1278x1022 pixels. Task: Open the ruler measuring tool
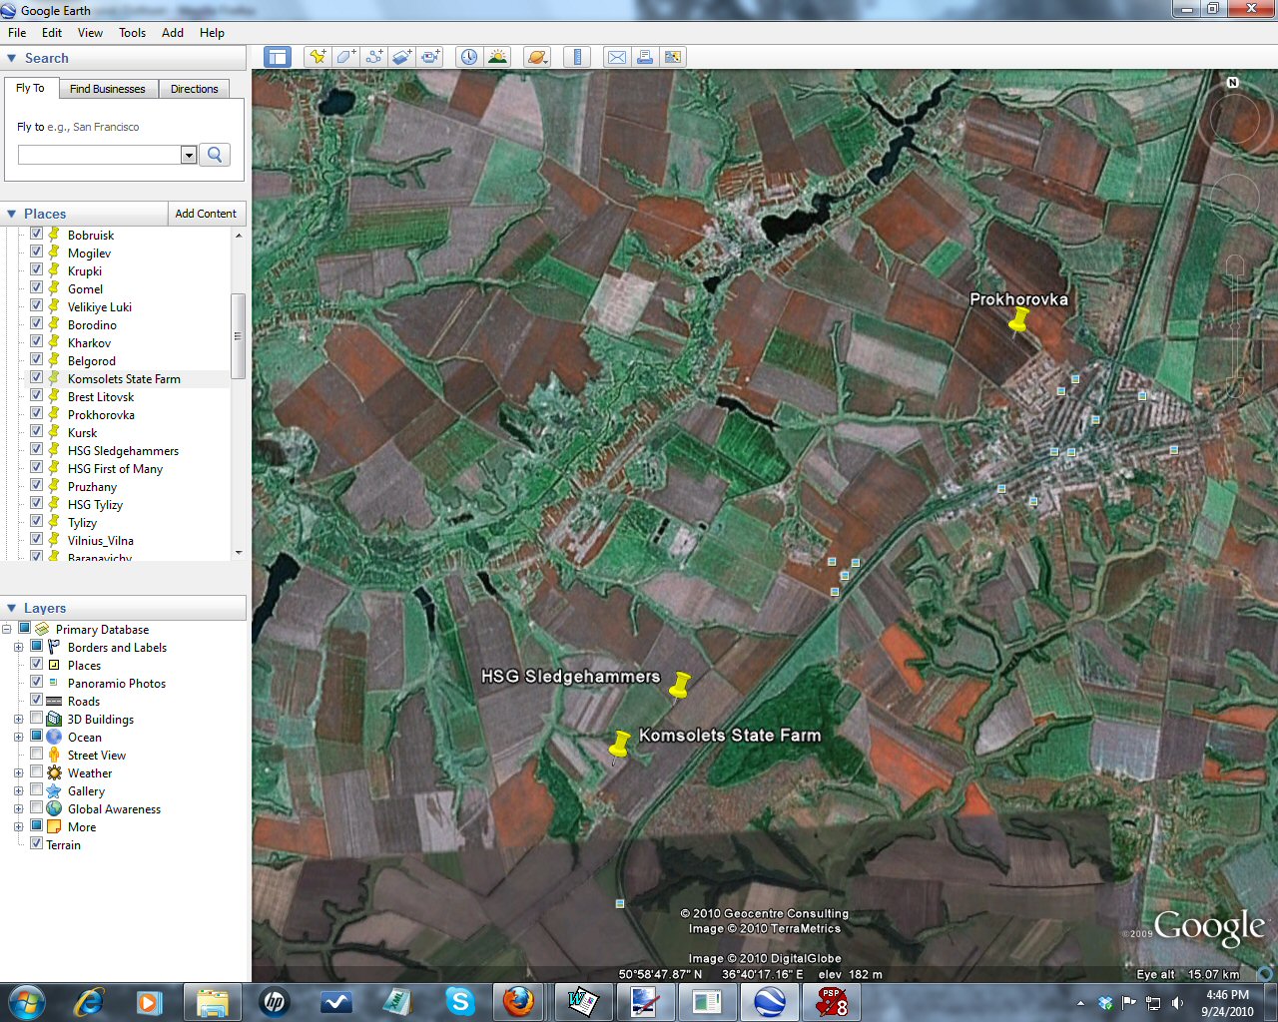point(577,57)
